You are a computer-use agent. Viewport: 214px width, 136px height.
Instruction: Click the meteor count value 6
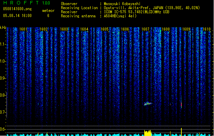[48, 16]
